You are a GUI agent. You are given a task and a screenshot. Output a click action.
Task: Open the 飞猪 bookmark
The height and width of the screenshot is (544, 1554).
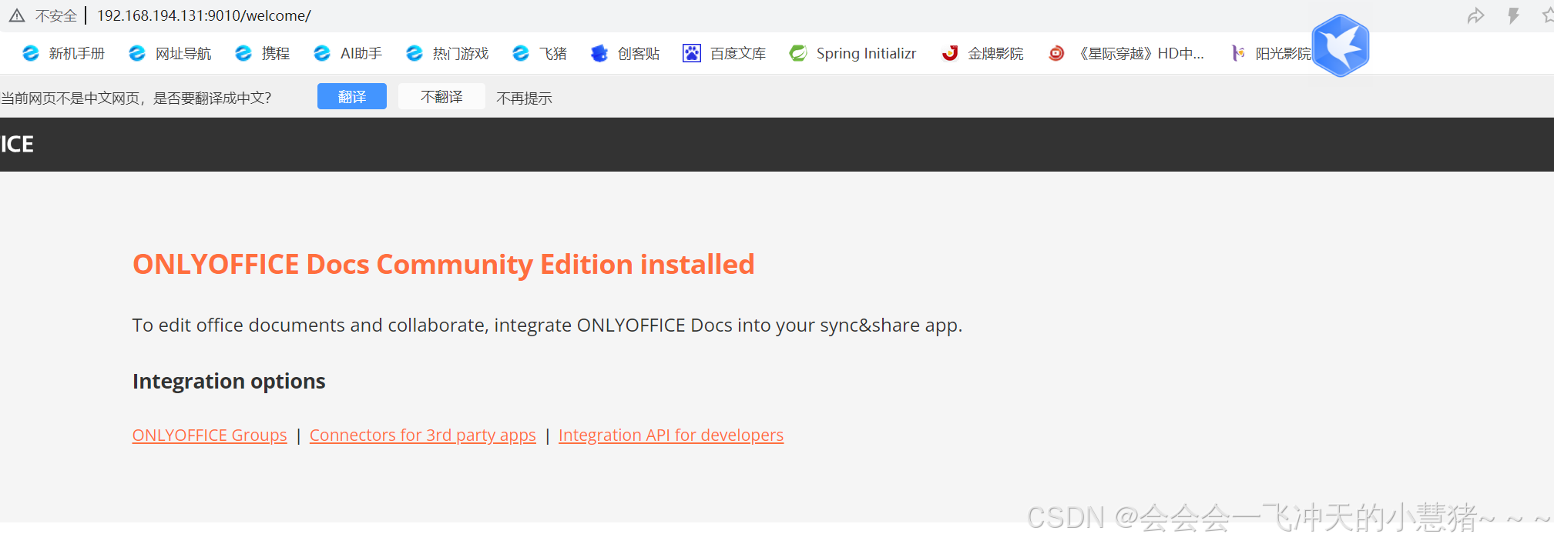coord(540,53)
